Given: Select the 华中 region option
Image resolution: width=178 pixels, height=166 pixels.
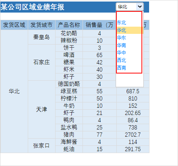Looking at the screenshot, I should click(130, 53).
